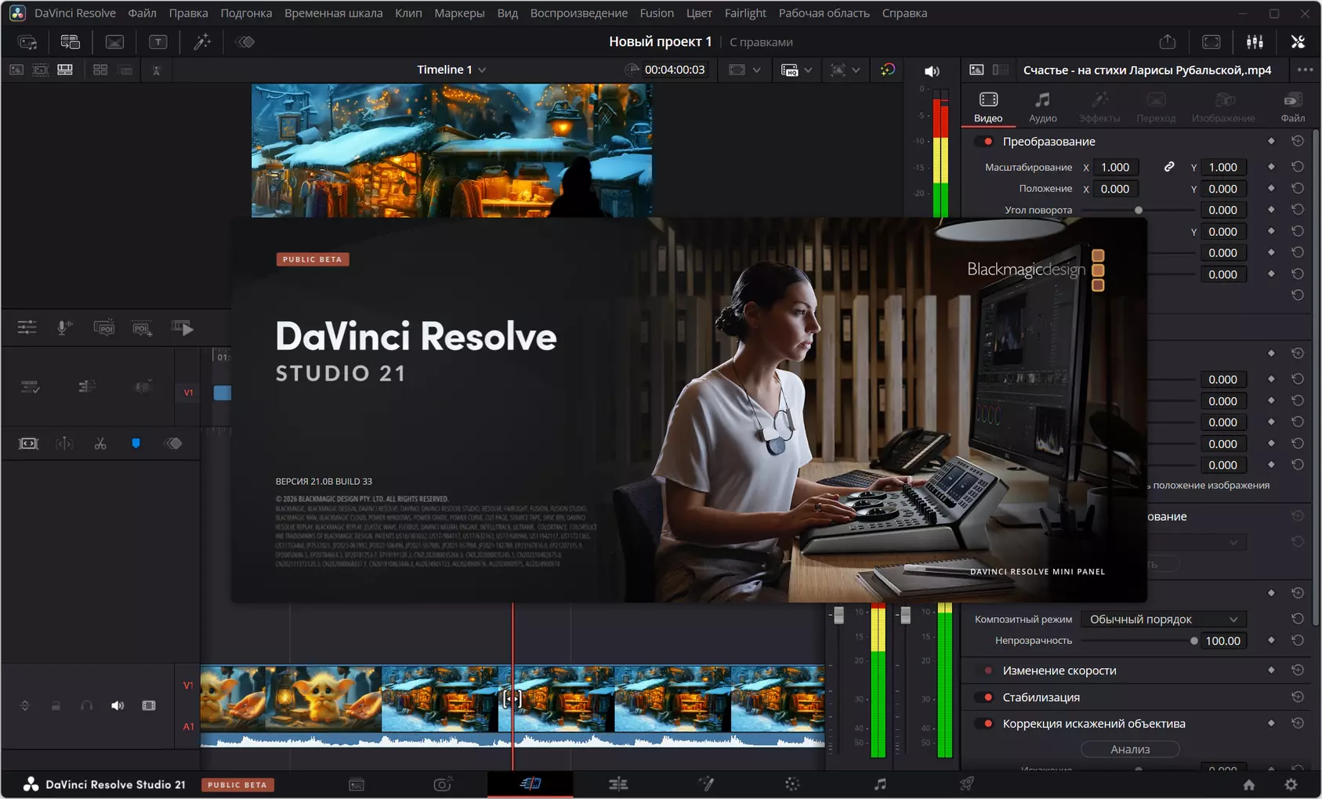1322x799 pixels.
Task: Open the Transitions panel icon
Action: (x=114, y=42)
